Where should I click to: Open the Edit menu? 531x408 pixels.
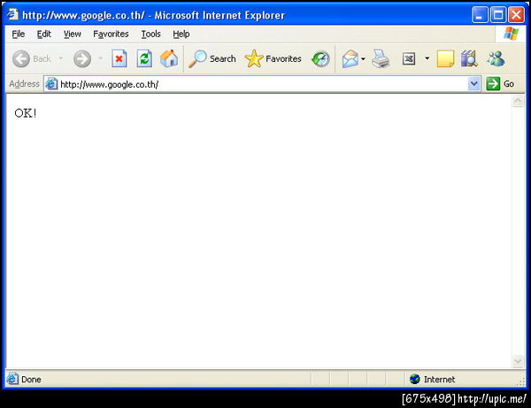click(44, 35)
